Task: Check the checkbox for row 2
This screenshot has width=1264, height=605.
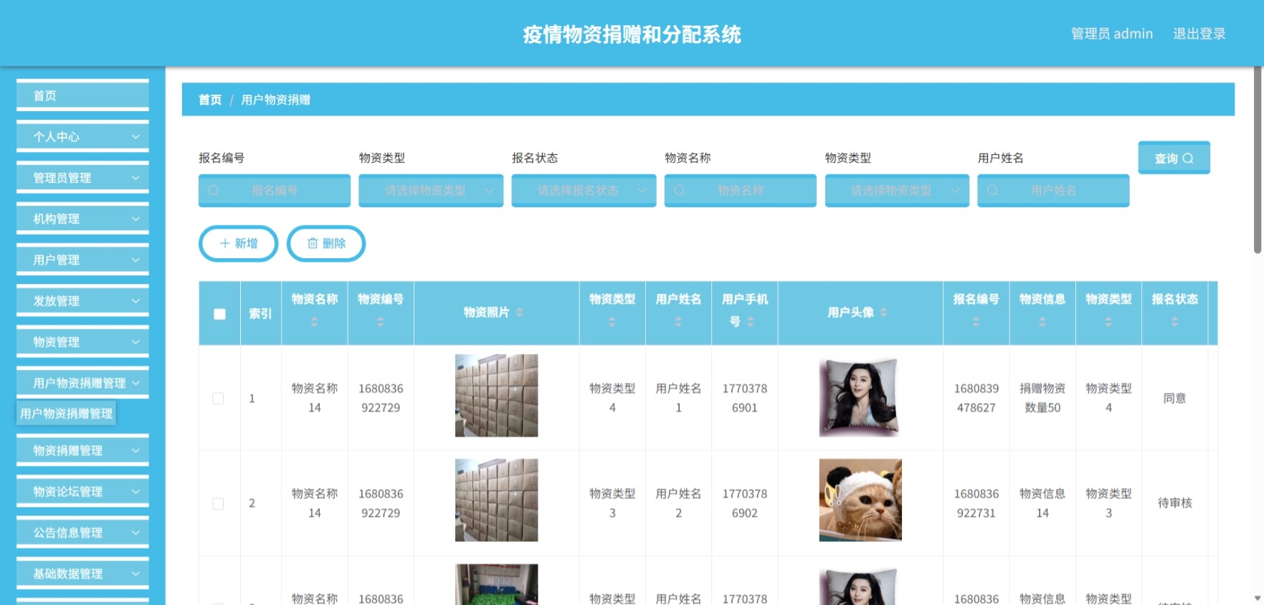Action: 218,504
